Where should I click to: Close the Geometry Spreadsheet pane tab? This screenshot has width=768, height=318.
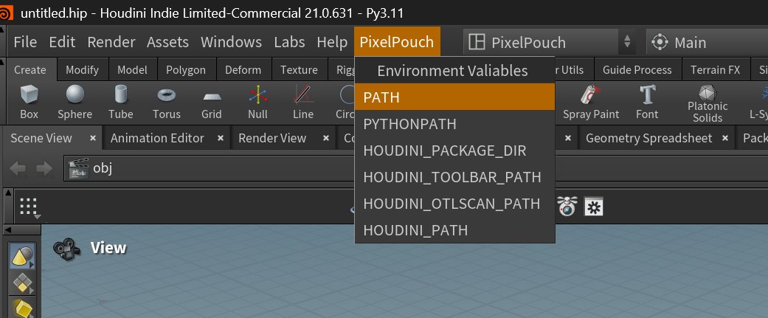(x=725, y=138)
